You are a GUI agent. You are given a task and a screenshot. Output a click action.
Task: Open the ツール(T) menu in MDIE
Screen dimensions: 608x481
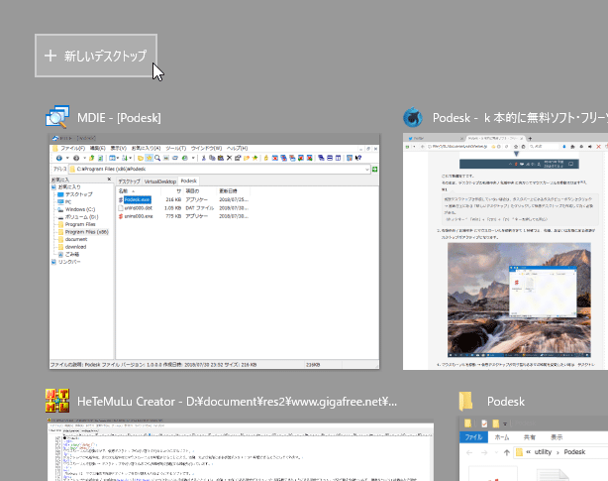point(175,149)
